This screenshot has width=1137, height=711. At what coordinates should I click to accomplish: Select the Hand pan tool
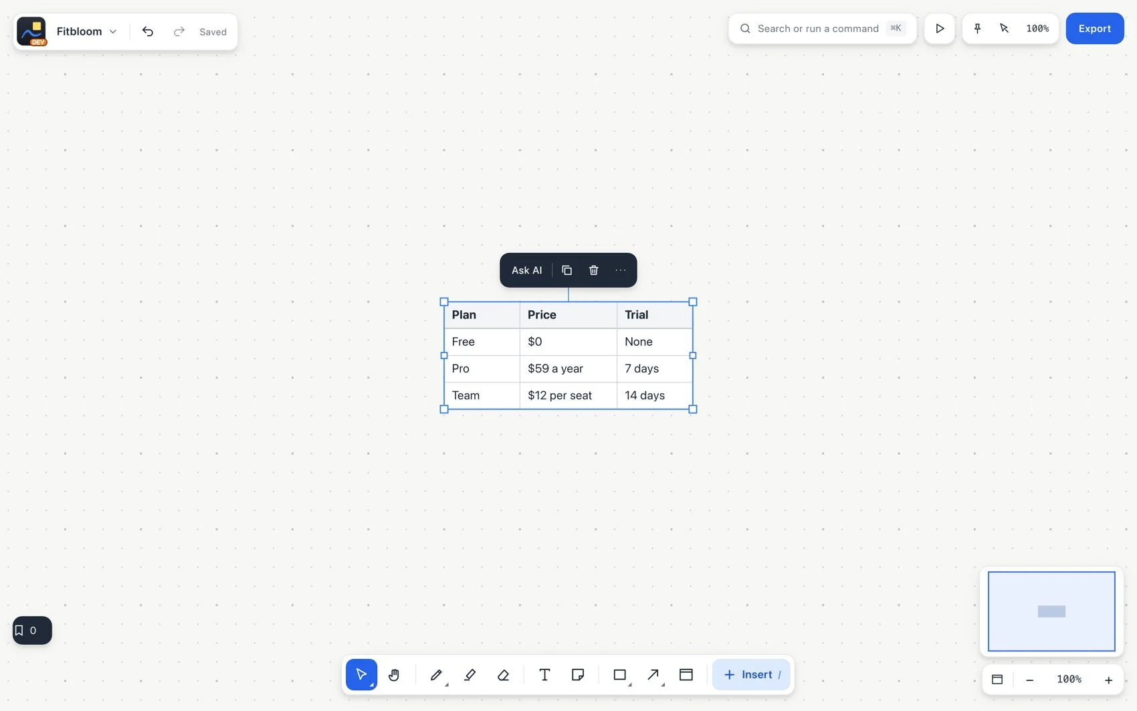pos(394,675)
